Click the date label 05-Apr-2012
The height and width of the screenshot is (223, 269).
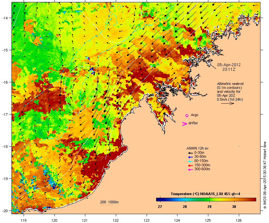pos(229,65)
